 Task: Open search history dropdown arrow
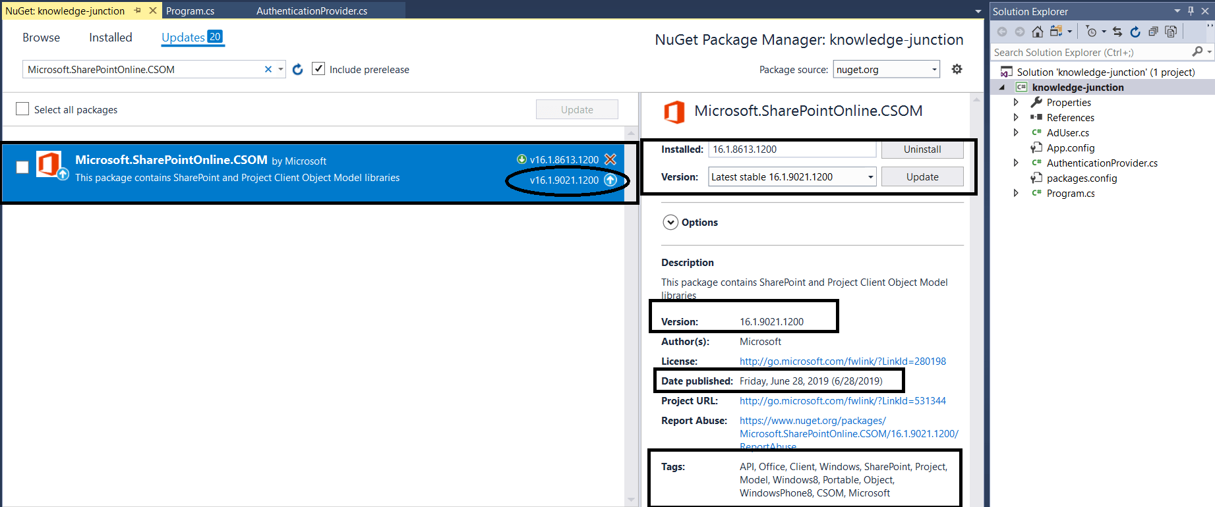click(281, 69)
